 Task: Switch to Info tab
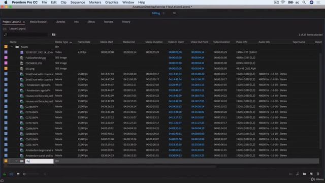(76, 22)
